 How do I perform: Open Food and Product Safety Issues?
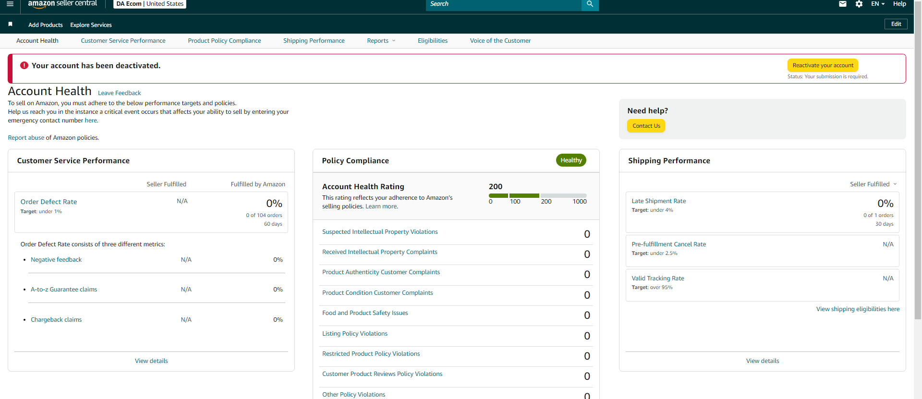click(x=365, y=313)
